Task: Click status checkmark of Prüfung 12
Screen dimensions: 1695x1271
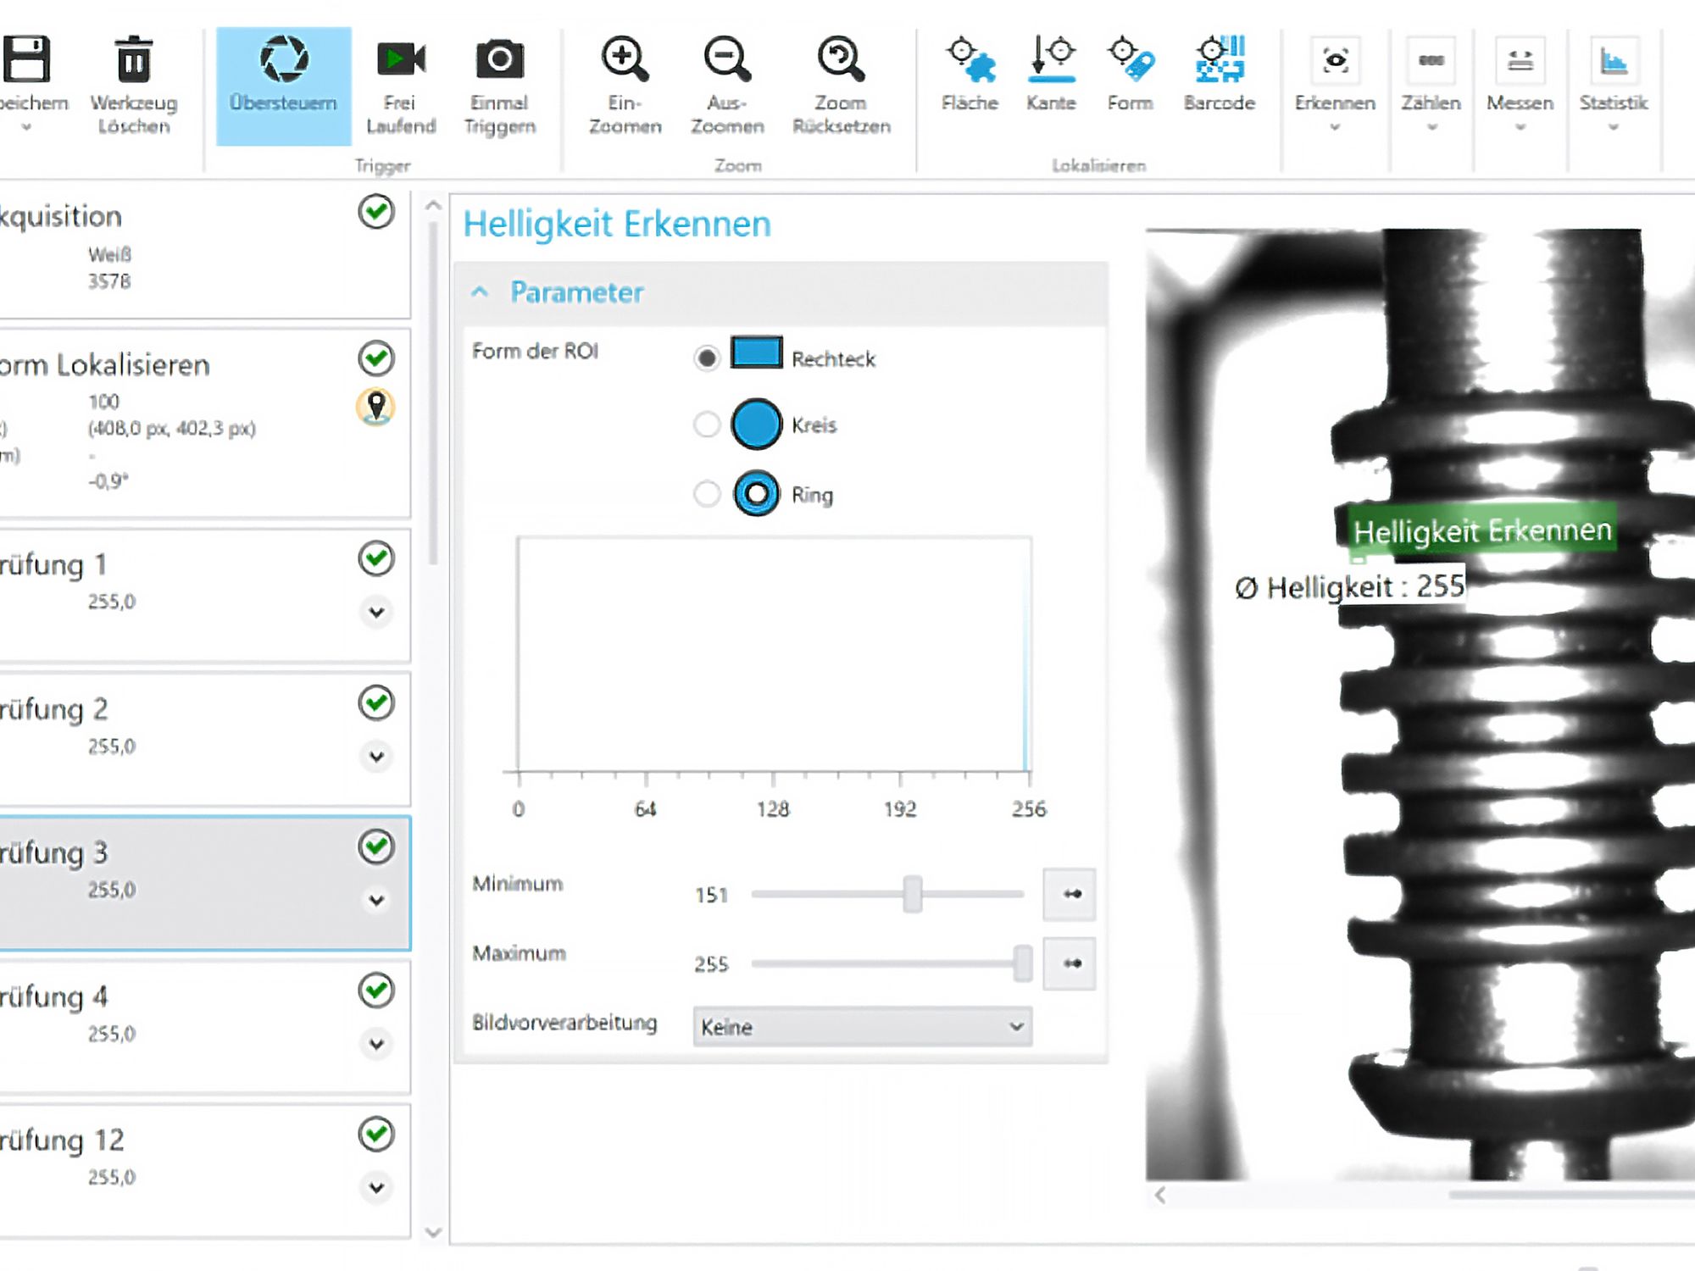Action: point(376,1134)
